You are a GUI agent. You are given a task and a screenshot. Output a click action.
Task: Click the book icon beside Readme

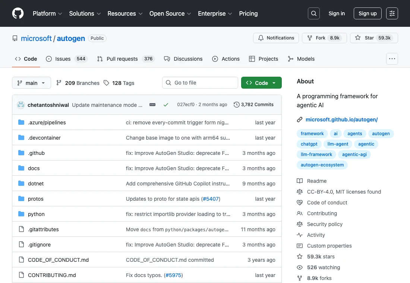300,181
